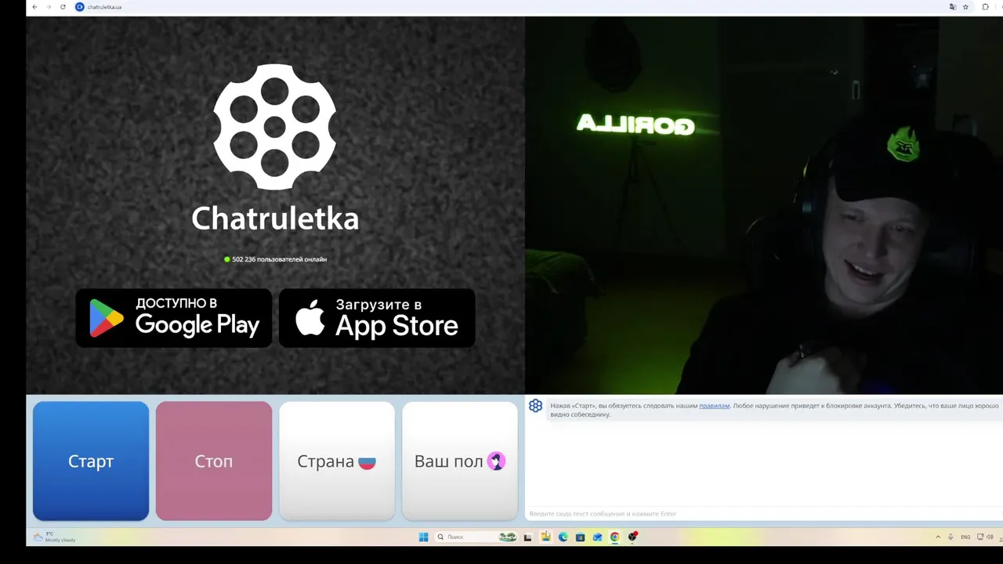Viewport: 1003px width, 564px height.
Task: Open the Windows Start menu
Action: click(x=423, y=537)
